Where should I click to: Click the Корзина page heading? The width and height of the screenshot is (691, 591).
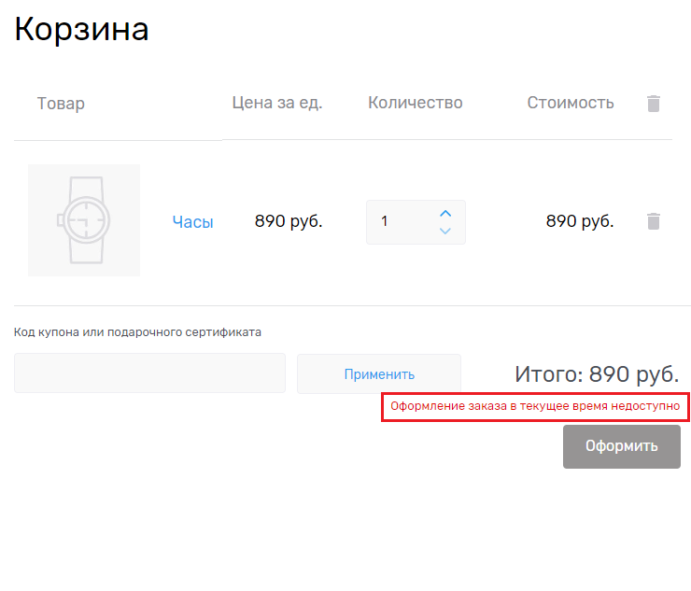pos(82,29)
